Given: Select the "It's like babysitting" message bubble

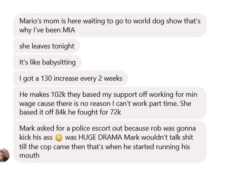Looking at the screenshot, I should (47, 62).
